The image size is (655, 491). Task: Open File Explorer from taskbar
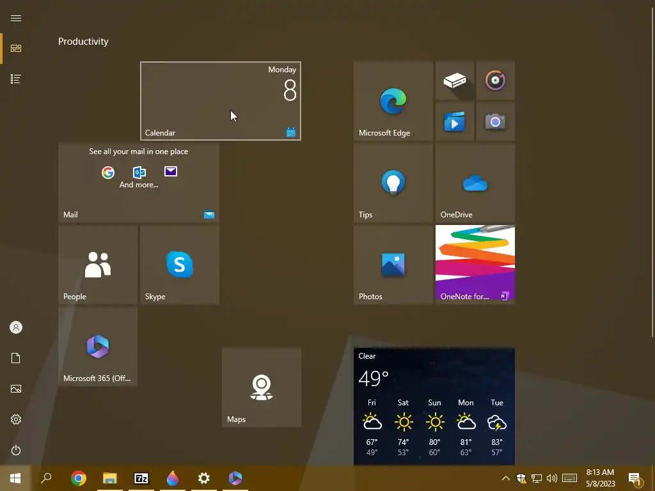[110, 478]
